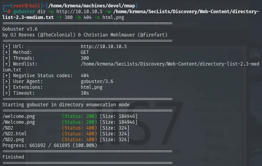Click the '-t 300' threads flag in command
Viewport: 262px width, 166px height.
pos(65,17)
